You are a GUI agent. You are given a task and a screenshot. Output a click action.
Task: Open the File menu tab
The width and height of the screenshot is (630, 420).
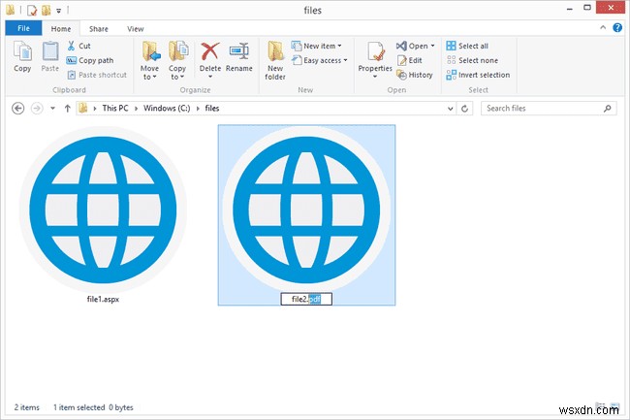(22, 29)
